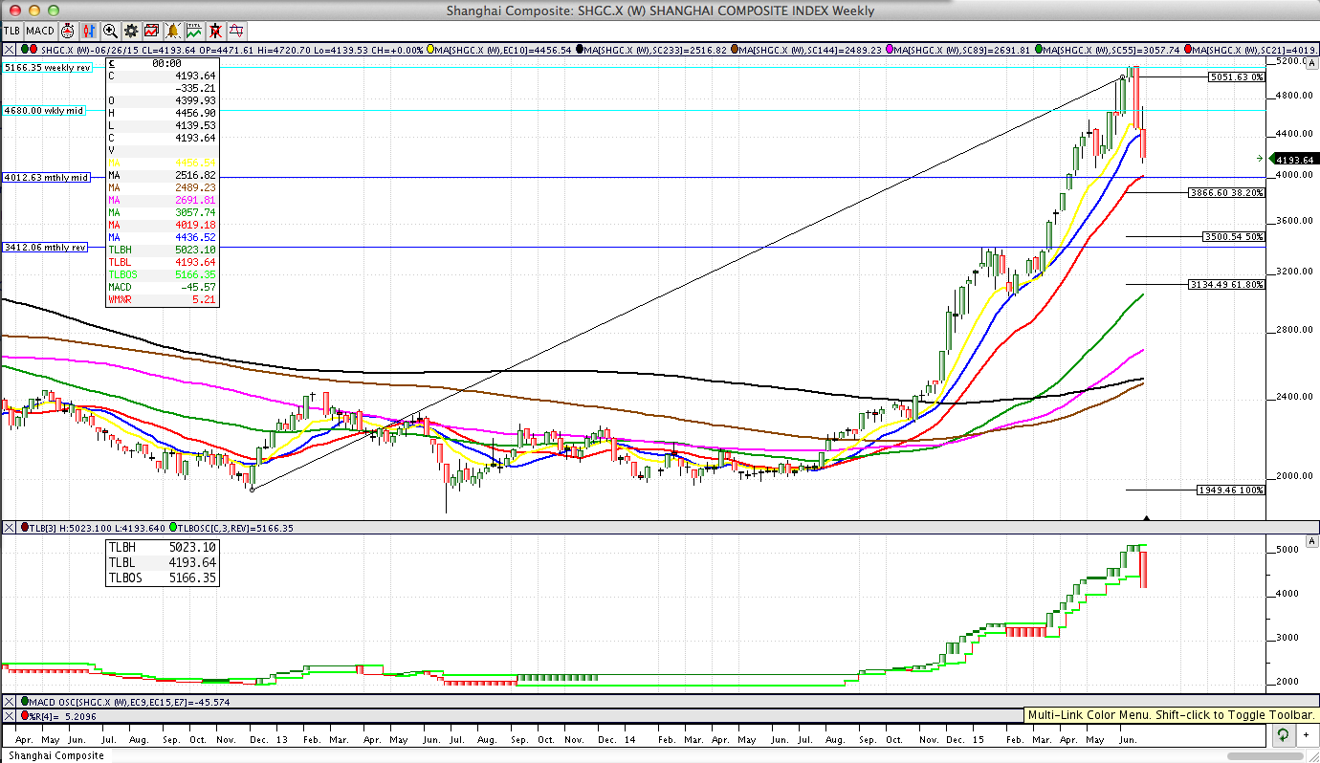This screenshot has width=1320, height=763.
Task: Click dark red TLB[3] color dot
Action: [x=25, y=527]
